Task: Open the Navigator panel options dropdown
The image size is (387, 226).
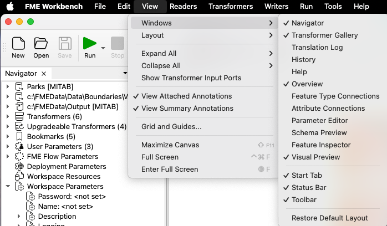Action: 125,73
